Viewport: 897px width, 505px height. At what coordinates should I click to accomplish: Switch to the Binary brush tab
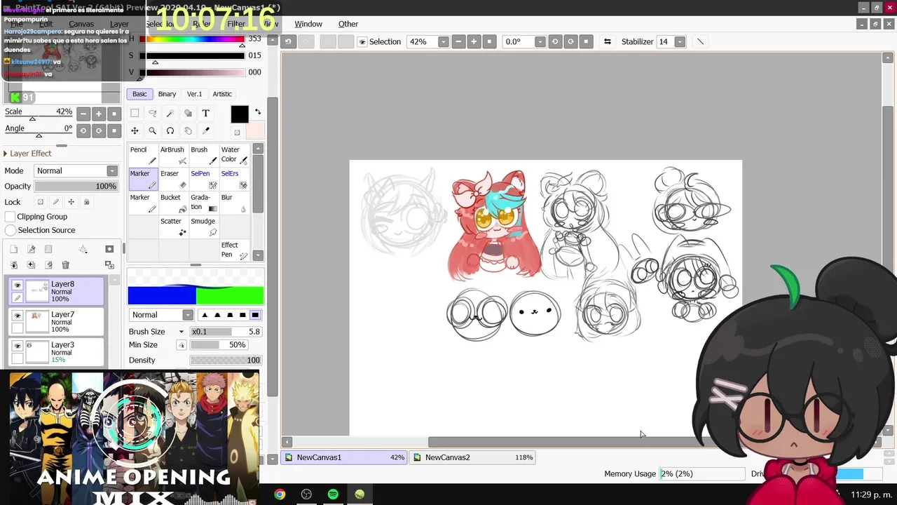167,94
